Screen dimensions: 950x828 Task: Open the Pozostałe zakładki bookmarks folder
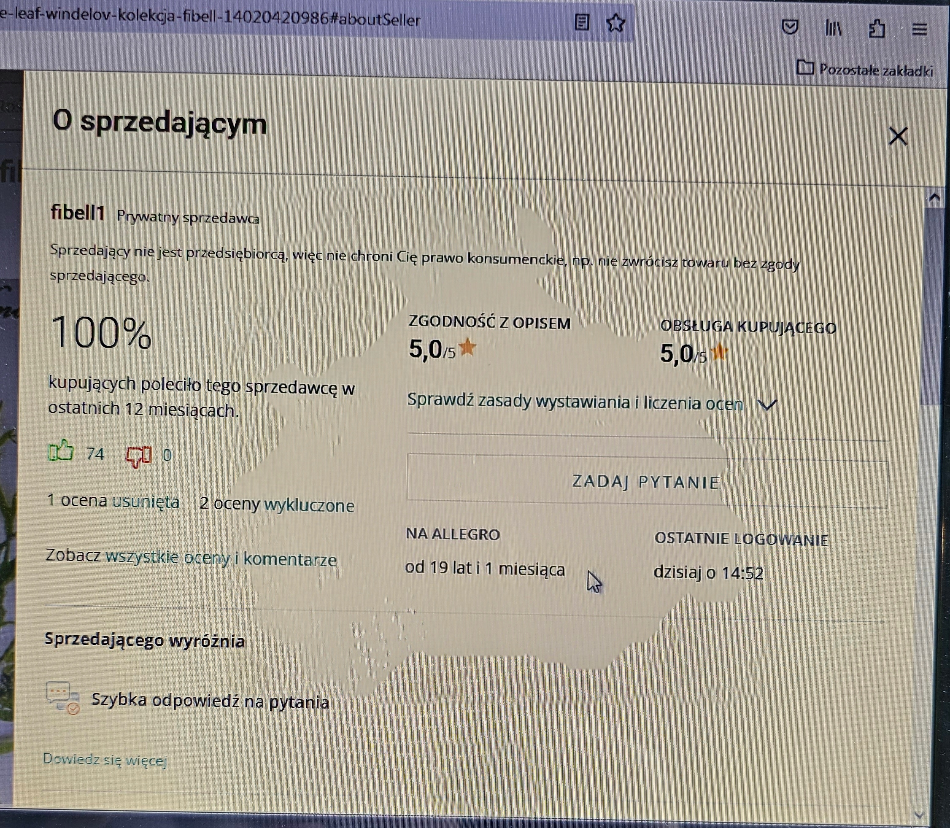(864, 69)
